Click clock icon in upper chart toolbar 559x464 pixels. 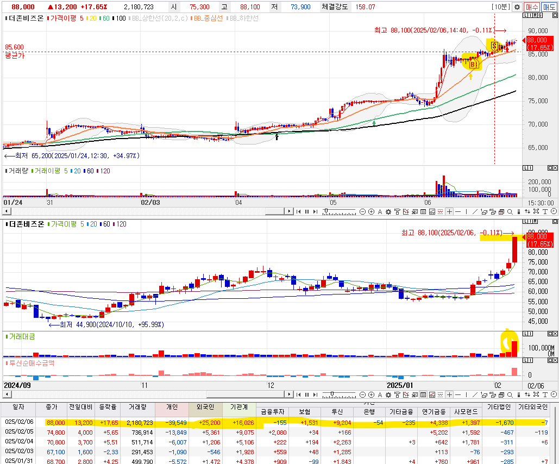554,211
